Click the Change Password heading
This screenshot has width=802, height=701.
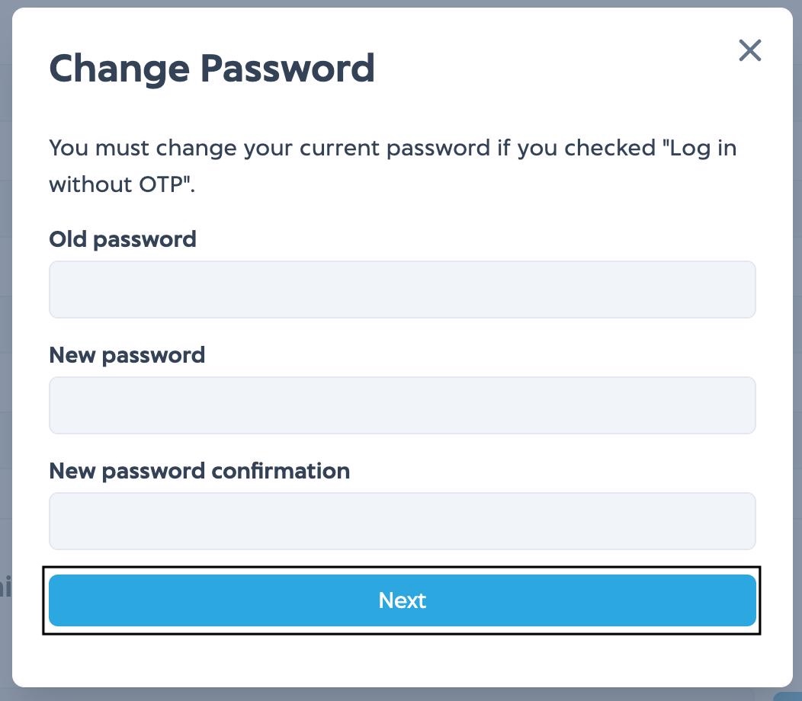[212, 69]
